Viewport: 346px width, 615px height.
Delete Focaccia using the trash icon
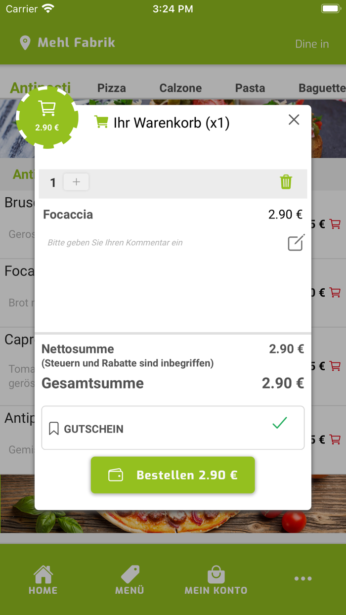point(286,182)
